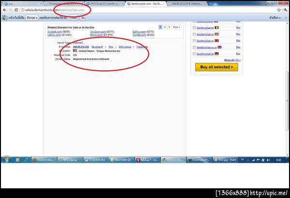
Task: Tick the SexStoryClub.de checkbox
Action: (194, 54)
